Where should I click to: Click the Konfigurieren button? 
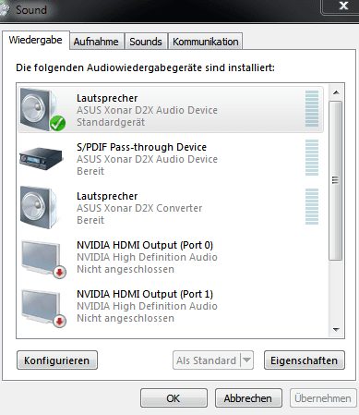57,360
